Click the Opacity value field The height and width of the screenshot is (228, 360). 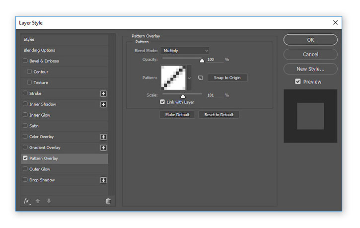pyautogui.click(x=215, y=60)
